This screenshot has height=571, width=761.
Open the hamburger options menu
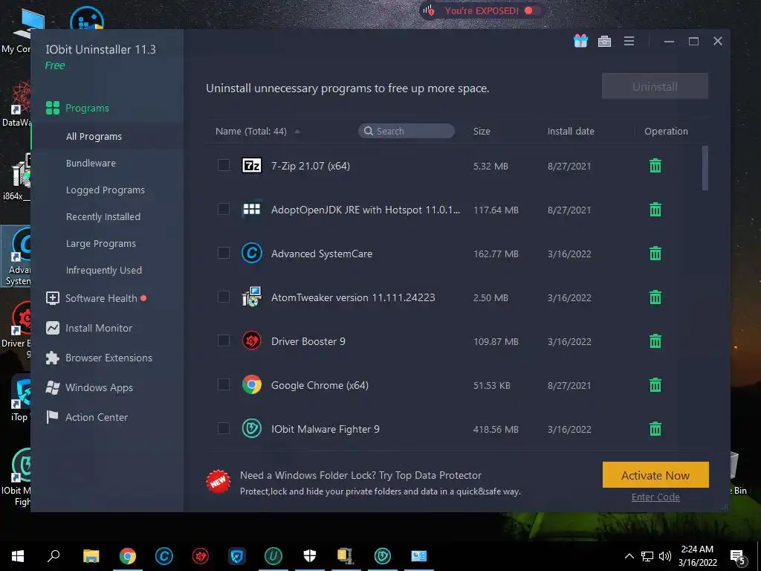629,42
